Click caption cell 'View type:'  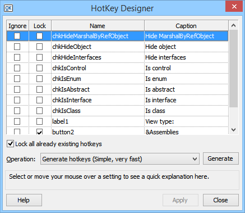pos(186,121)
